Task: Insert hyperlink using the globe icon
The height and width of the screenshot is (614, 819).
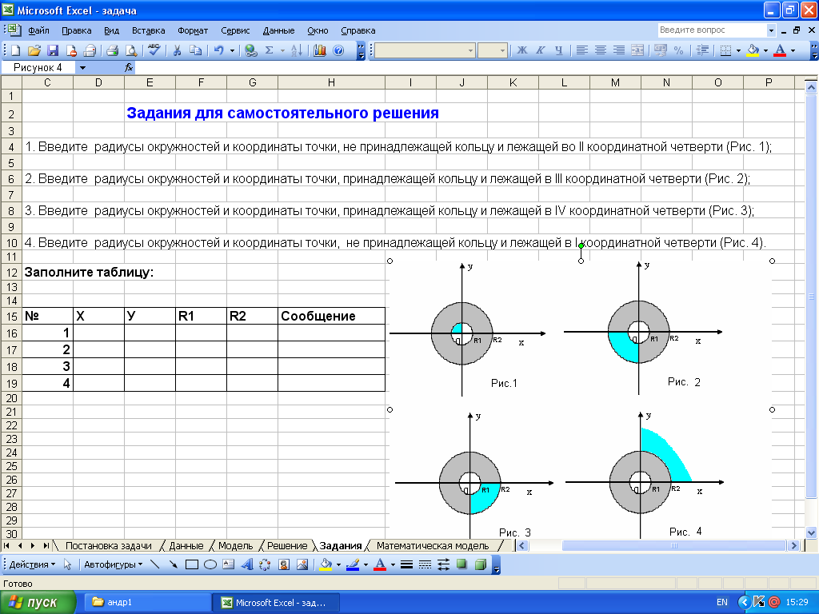Action: tap(250, 50)
